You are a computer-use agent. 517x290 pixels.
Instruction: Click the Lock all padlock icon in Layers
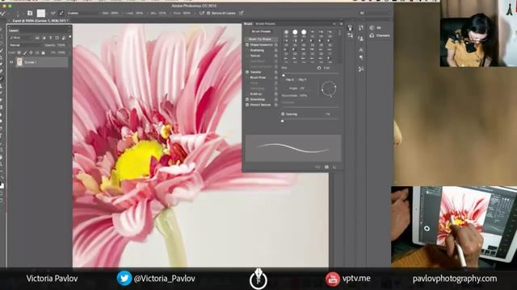click(43, 52)
